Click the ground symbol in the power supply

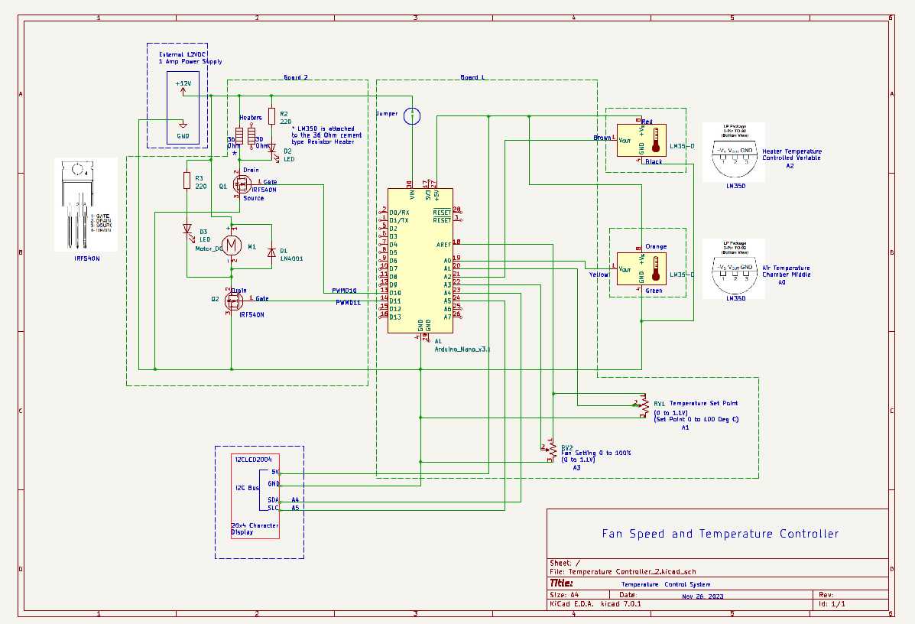(183, 125)
